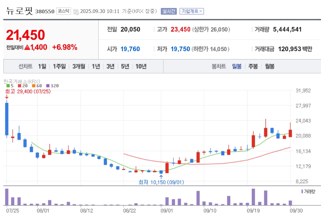Image resolution: width=321 pixels, height=221 pixels.
Task: Click the trading value 120,953 백만
Action: click(295, 49)
